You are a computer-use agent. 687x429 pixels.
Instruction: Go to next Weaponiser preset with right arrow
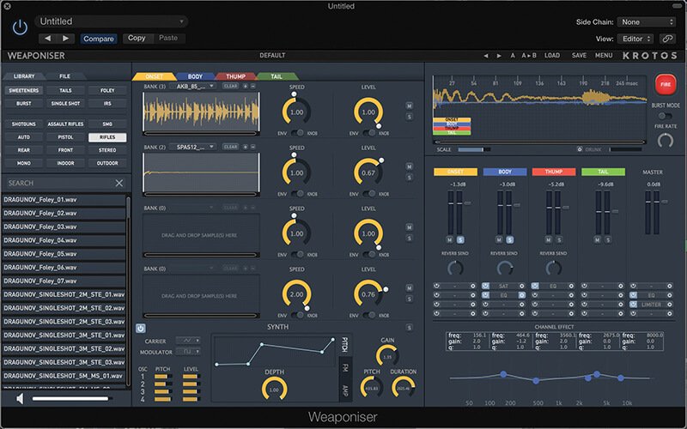coord(499,56)
